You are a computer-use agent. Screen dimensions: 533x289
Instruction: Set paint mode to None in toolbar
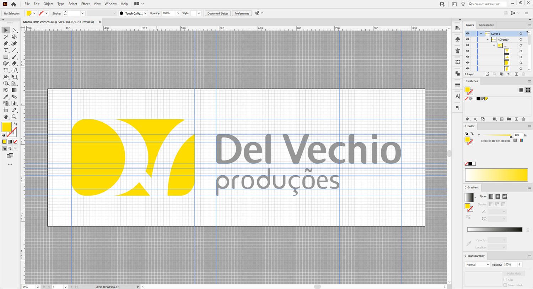point(15,141)
